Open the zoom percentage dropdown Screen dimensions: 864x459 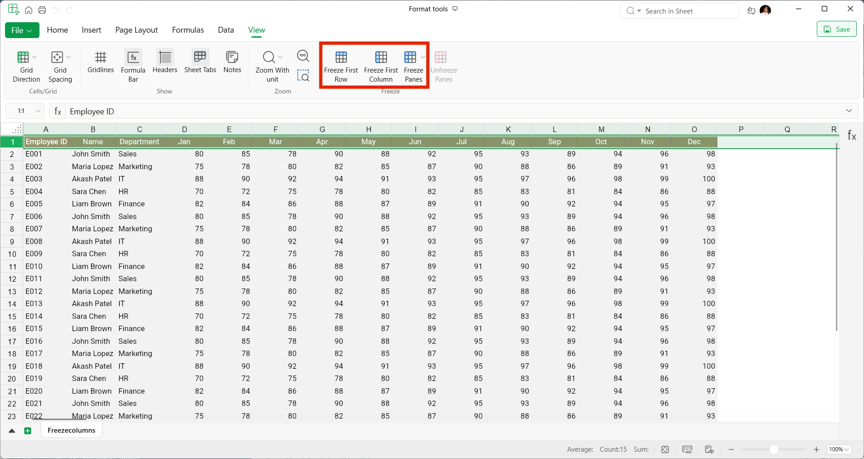[x=839, y=449]
